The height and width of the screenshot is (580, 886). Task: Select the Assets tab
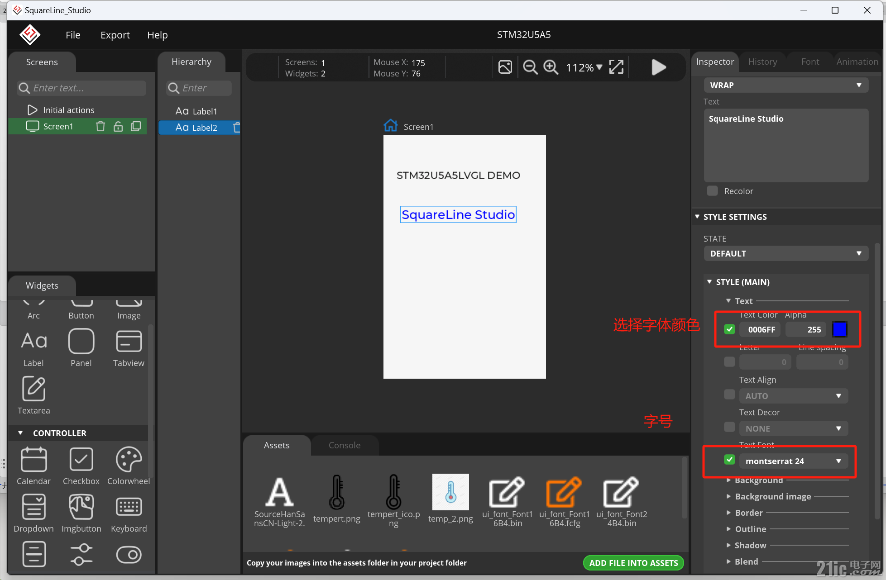pos(277,445)
